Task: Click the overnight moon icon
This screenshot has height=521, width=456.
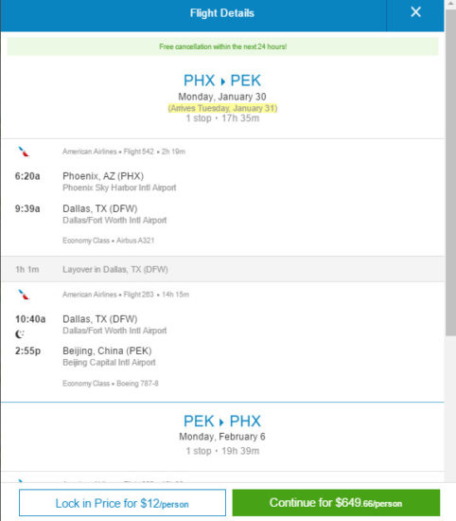Action: [20, 334]
